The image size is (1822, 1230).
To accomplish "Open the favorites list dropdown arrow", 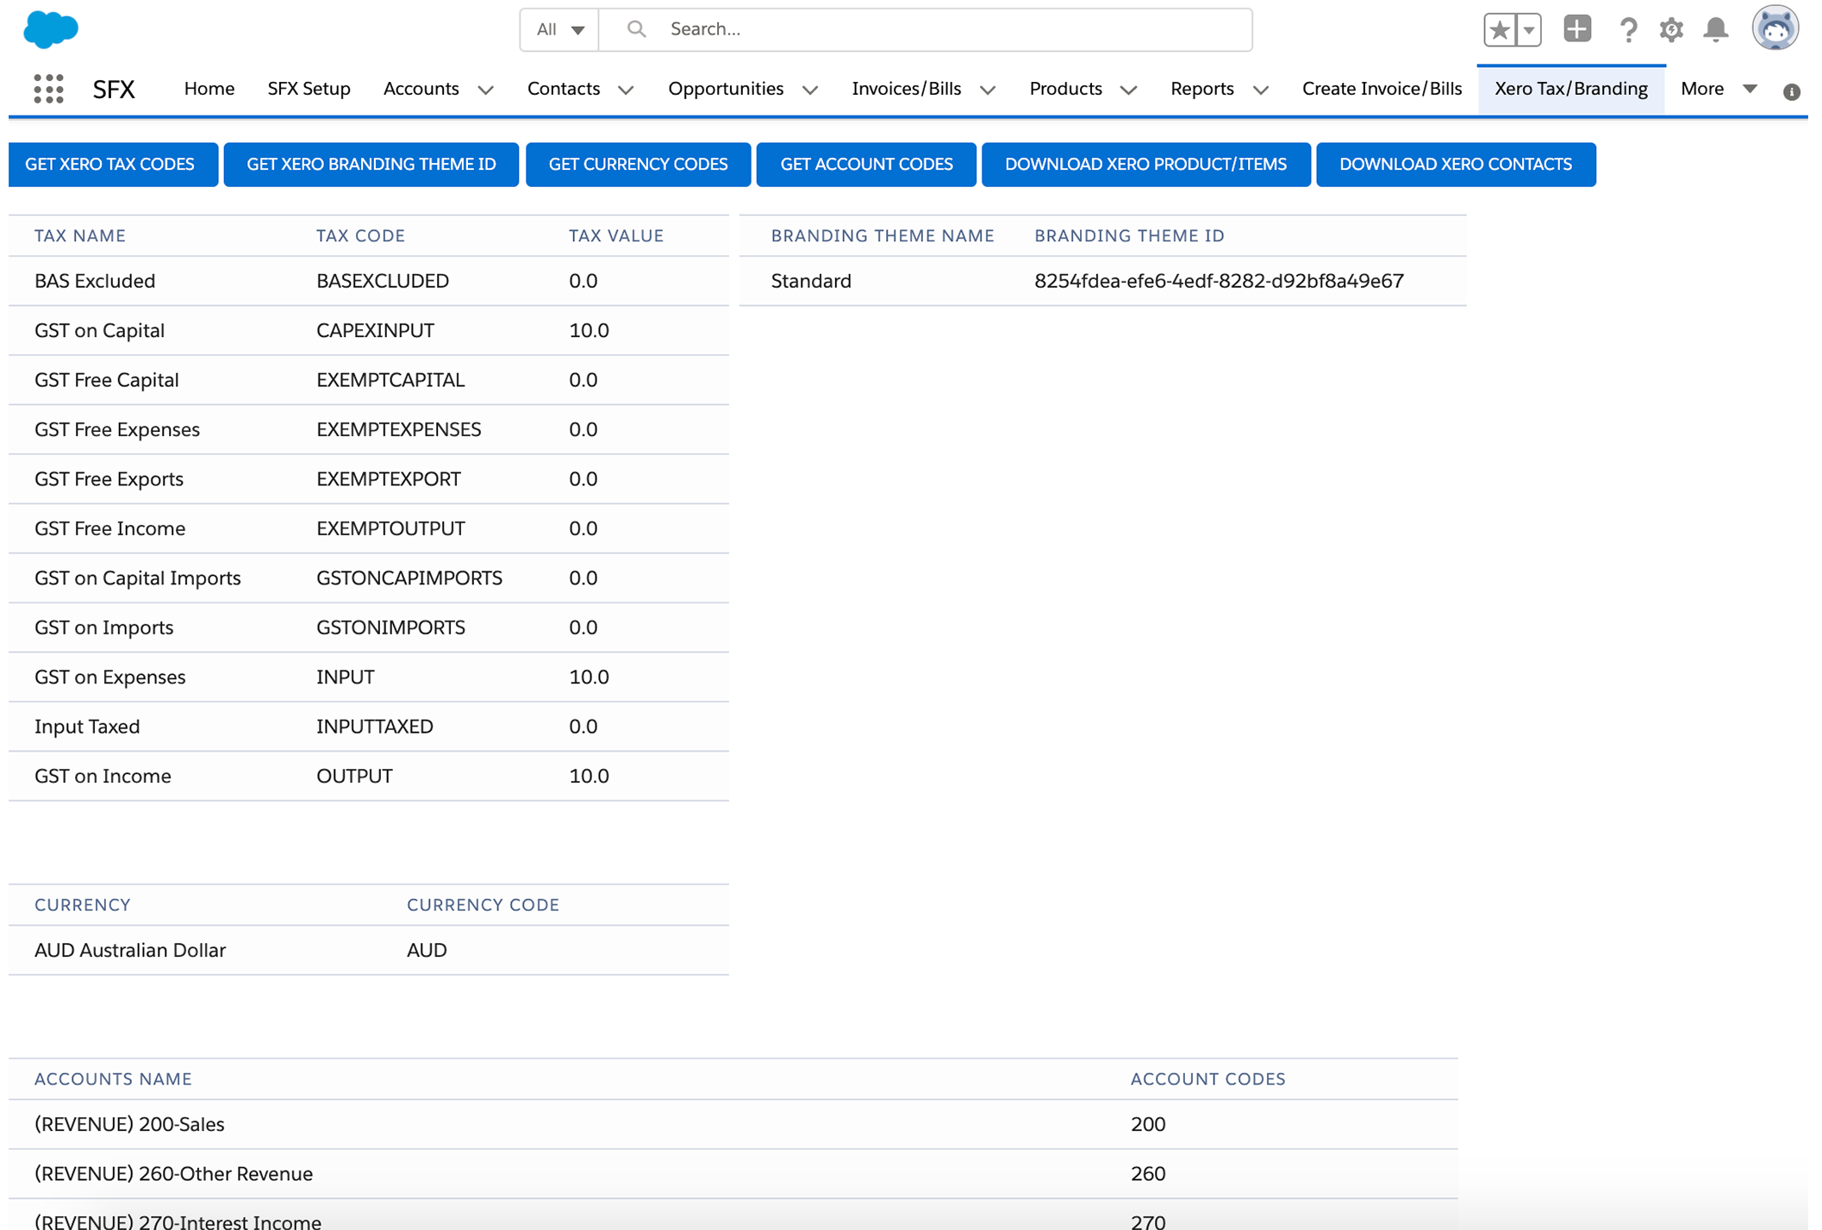I will tap(1529, 29).
